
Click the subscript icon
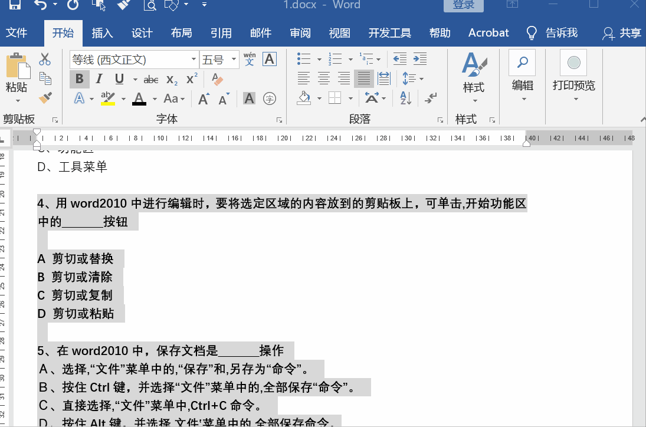tap(170, 78)
